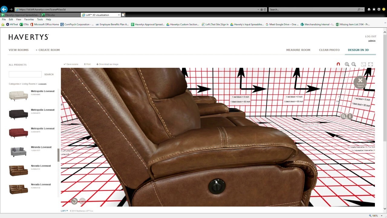The image size is (387, 218).
Task: Click the Havertys logo
Action: pyautogui.click(x=29, y=37)
